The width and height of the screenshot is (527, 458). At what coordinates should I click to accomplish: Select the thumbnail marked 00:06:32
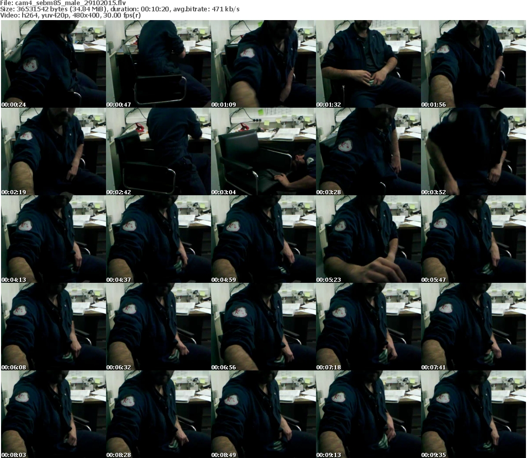coord(159,327)
